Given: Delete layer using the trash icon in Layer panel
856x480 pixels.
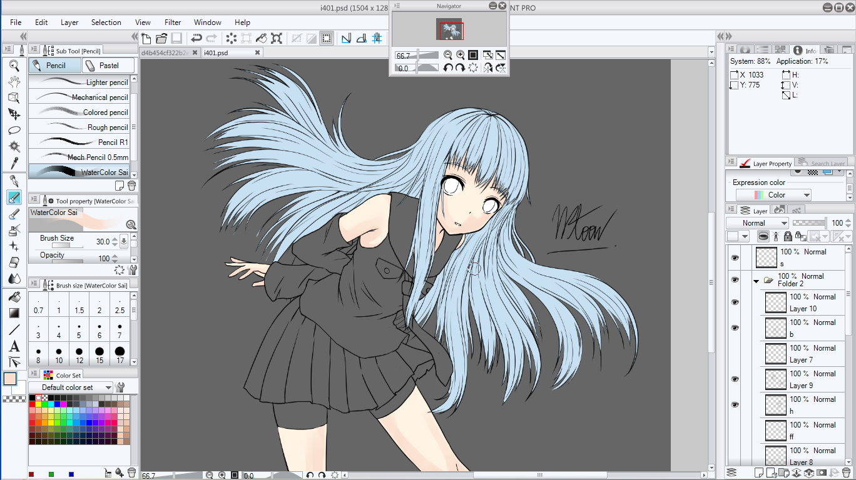Looking at the screenshot, I should point(847,472).
